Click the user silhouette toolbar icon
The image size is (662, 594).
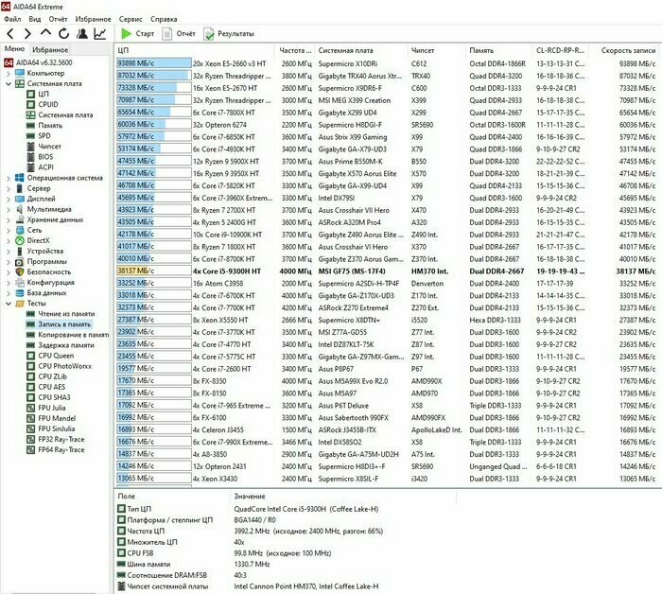pos(80,34)
